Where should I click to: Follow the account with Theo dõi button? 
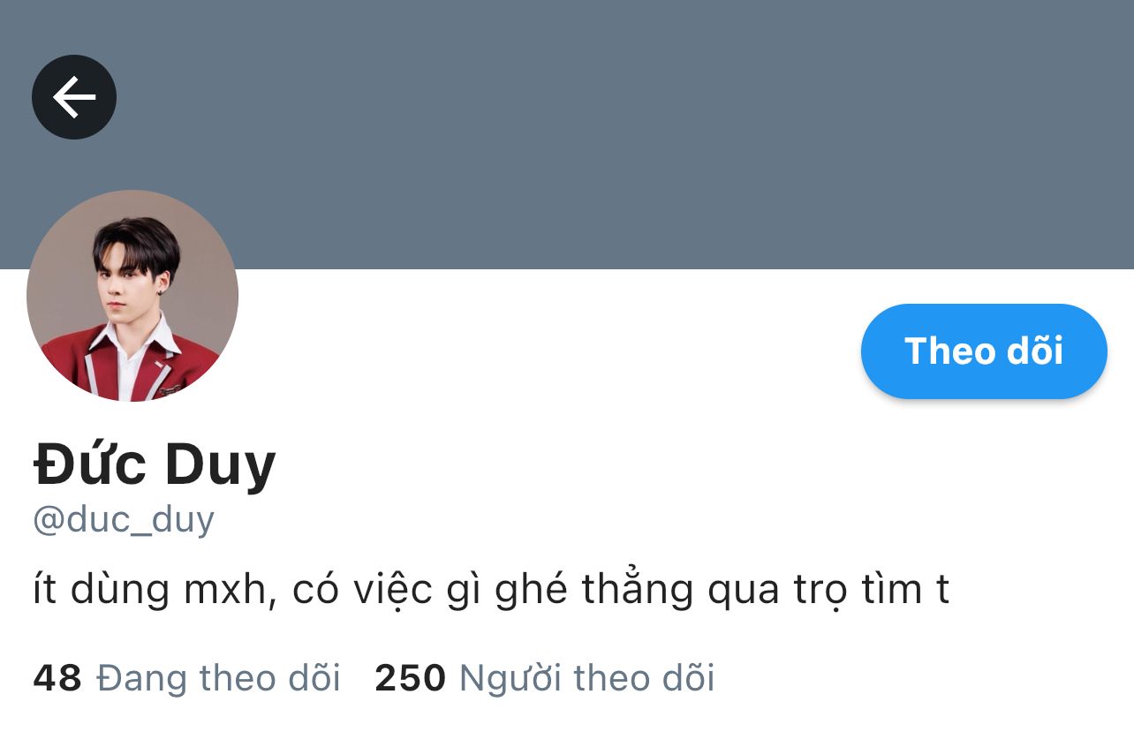(984, 351)
